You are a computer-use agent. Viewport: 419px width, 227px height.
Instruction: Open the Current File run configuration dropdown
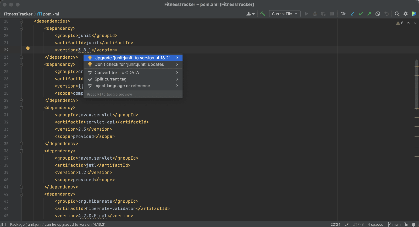[x=285, y=14]
